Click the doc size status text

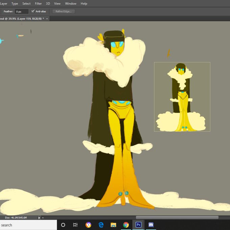(x=16, y=218)
